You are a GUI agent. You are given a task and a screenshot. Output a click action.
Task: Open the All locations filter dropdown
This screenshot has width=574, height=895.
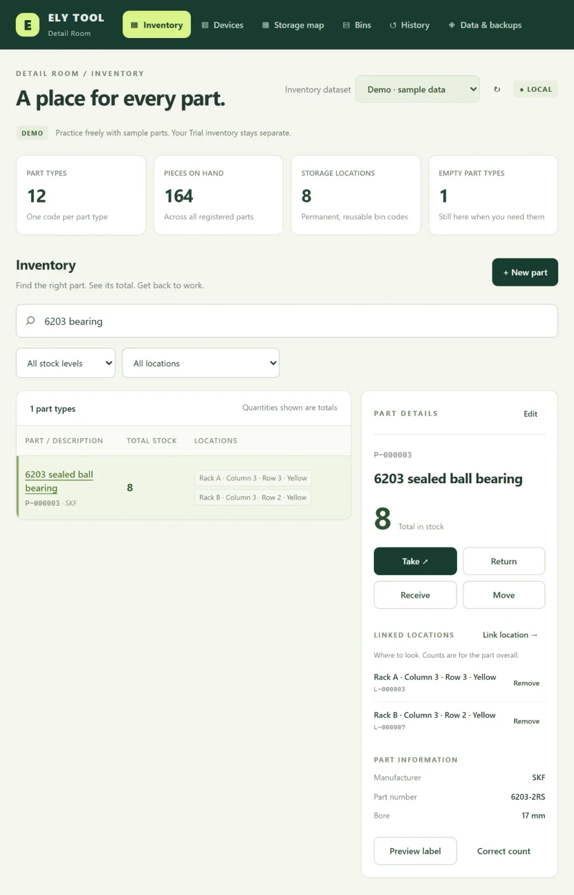(201, 363)
